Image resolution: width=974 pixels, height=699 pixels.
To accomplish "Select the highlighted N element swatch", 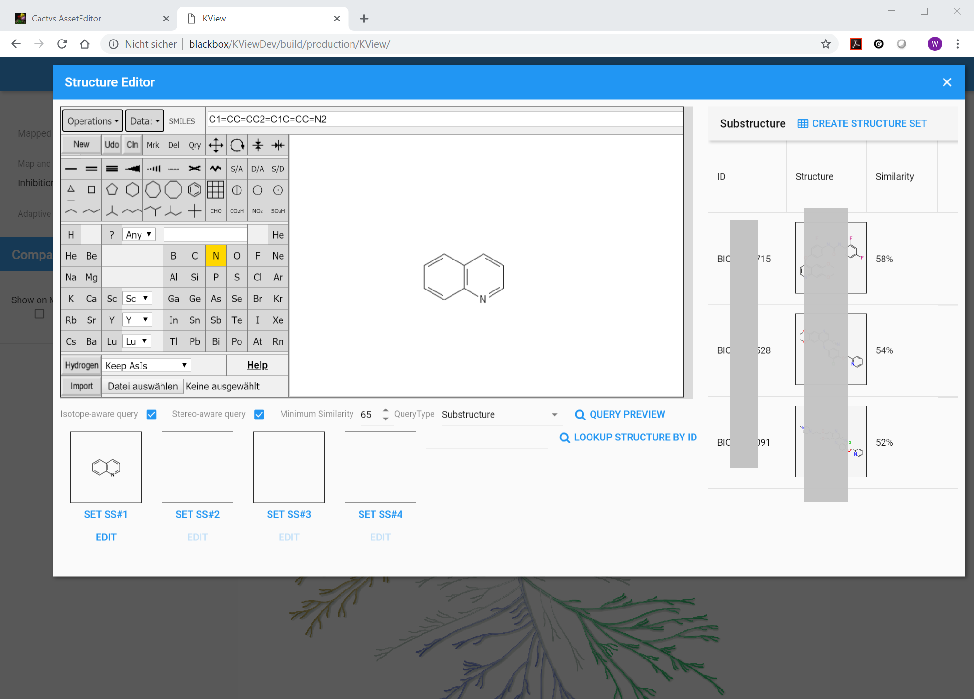I will [216, 256].
